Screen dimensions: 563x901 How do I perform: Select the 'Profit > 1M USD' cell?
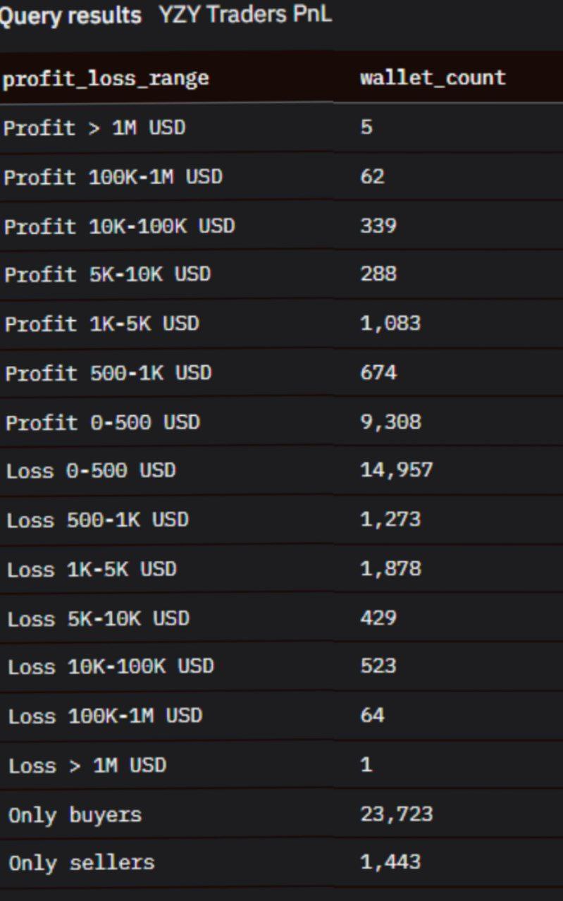click(94, 128)
